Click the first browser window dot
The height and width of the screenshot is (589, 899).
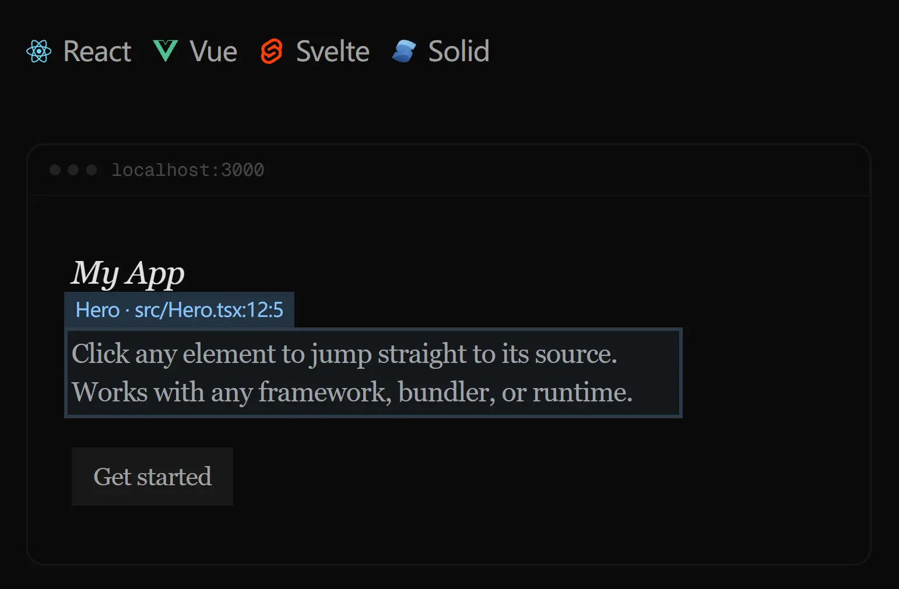point(54,170)
